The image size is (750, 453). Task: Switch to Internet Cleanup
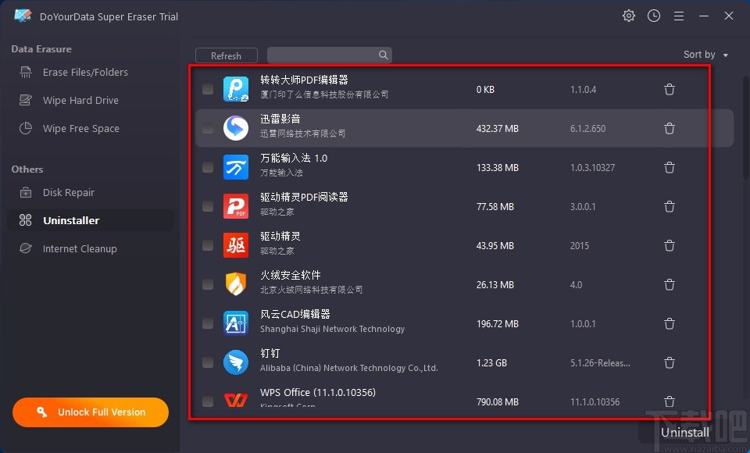(x=79, y=248)
